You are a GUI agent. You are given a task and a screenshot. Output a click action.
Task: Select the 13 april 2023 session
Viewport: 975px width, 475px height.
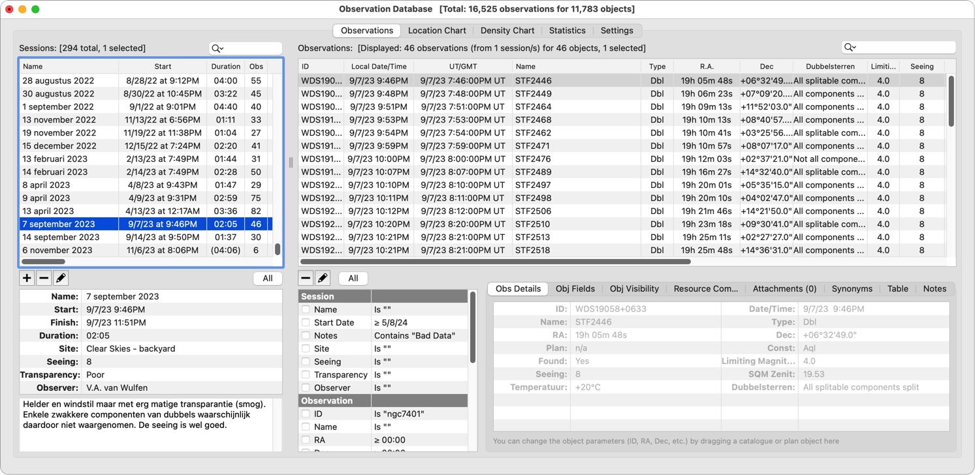(x=146, y=211)
